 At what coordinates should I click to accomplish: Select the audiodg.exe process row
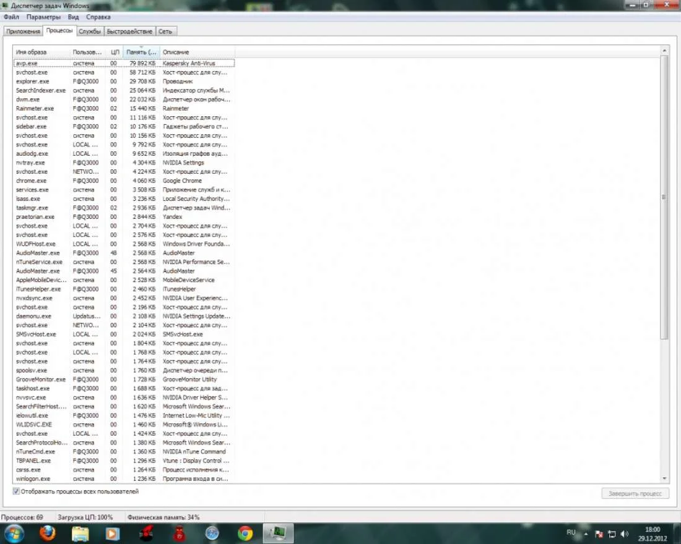click(124, 153)
